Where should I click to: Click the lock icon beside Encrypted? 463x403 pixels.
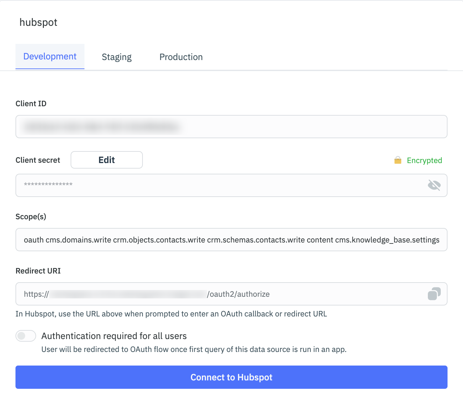398,160
